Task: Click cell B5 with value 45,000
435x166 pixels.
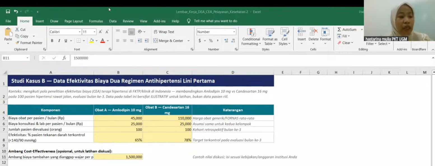Action: click(x=118, y=118)
